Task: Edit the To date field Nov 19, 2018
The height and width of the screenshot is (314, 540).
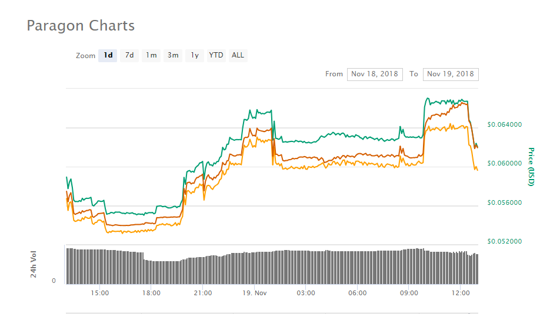Action: pyautogui.click(x=451, y=74)
